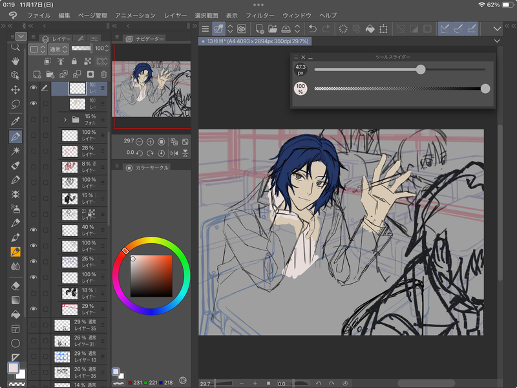Open the layer color type dropdown
517x388 pixels.
(37, 49)
